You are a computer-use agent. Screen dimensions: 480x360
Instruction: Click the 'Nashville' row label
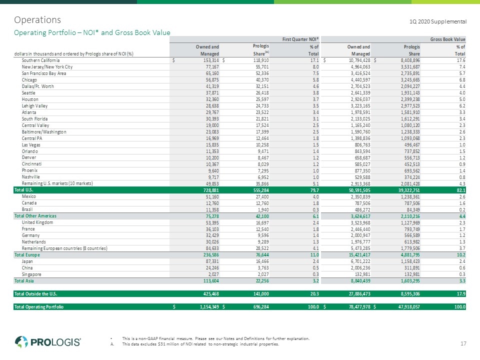(x=30, y=177)
